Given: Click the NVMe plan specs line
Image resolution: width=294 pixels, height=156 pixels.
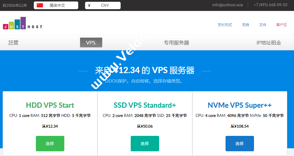Looking at the screenshot, I should click(x=240, y=115).
